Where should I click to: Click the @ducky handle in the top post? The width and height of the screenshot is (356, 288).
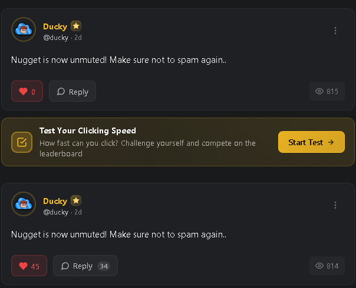point(56,38)
